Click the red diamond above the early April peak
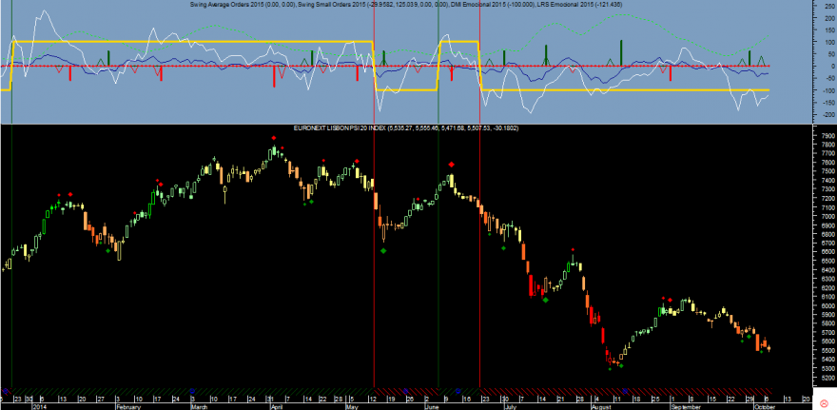Screen dimensions: 837x410 [274, 138]
